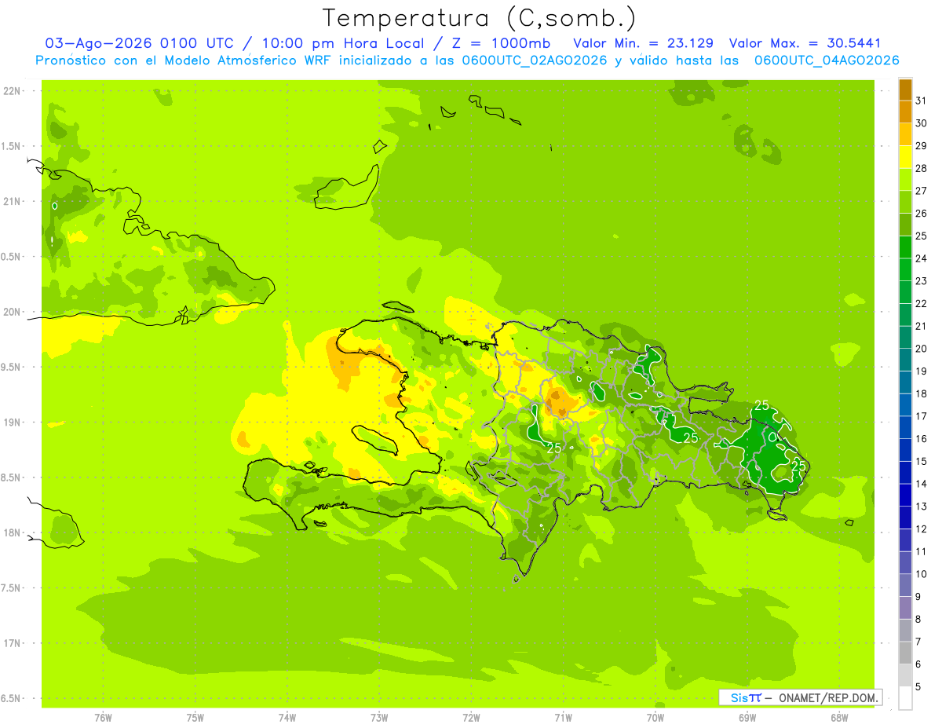942x728 pixels.
Task: Click the 75W longitude axis label
Action: (x=195, y=718)
